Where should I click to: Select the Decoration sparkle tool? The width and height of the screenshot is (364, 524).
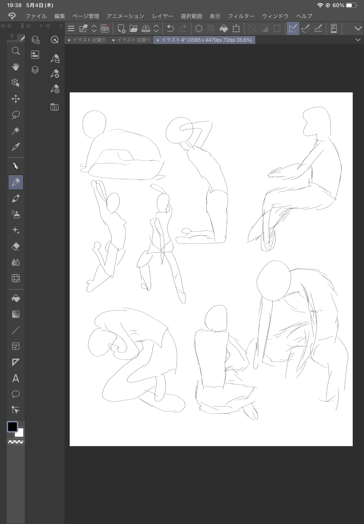pos(16,230)
